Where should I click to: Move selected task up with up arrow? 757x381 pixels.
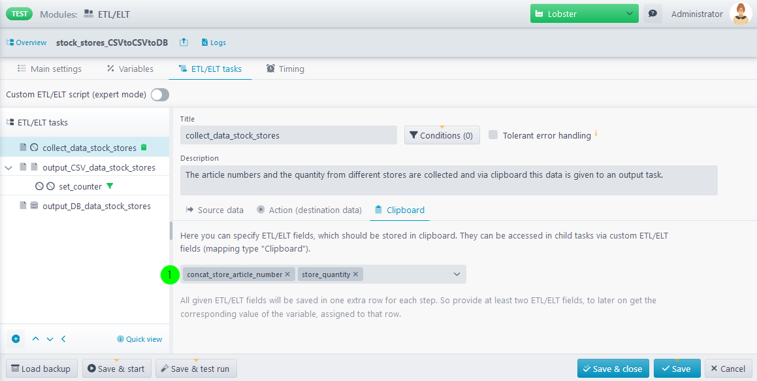point(35,339)
